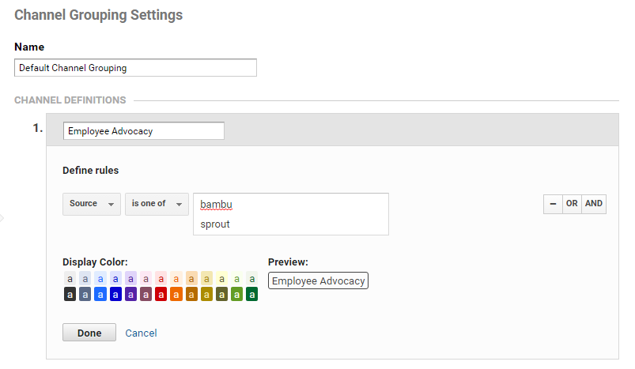The width and height of the screenshot is (635, 369).
Task: Click the Done button
Action: (89, 333)
